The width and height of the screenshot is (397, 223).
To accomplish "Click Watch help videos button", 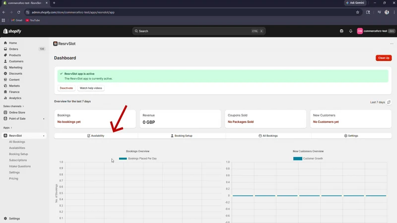I will (91, 88).
